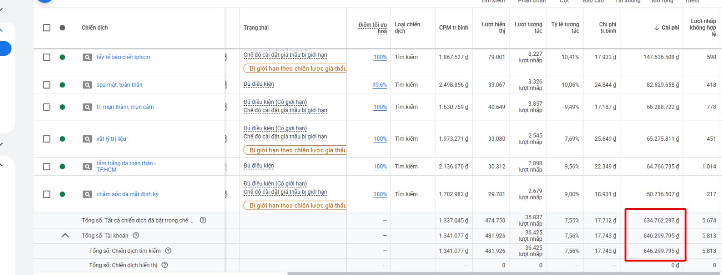The image size is (722, 275).
Task: Collapse the Tổng số: Tài khoản breakdown
Action: 65,235
